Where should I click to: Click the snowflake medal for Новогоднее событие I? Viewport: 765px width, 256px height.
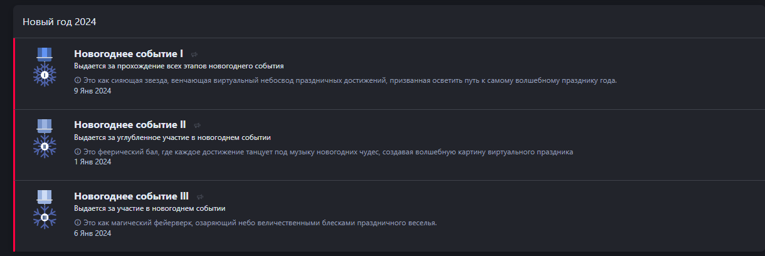tap(45, 67)
